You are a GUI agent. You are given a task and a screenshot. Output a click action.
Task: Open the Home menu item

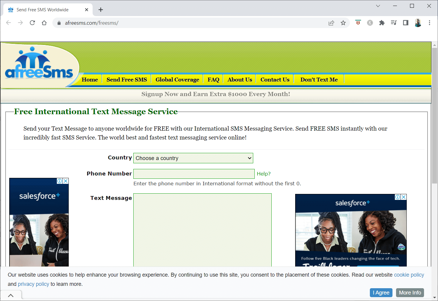point(90,79)
